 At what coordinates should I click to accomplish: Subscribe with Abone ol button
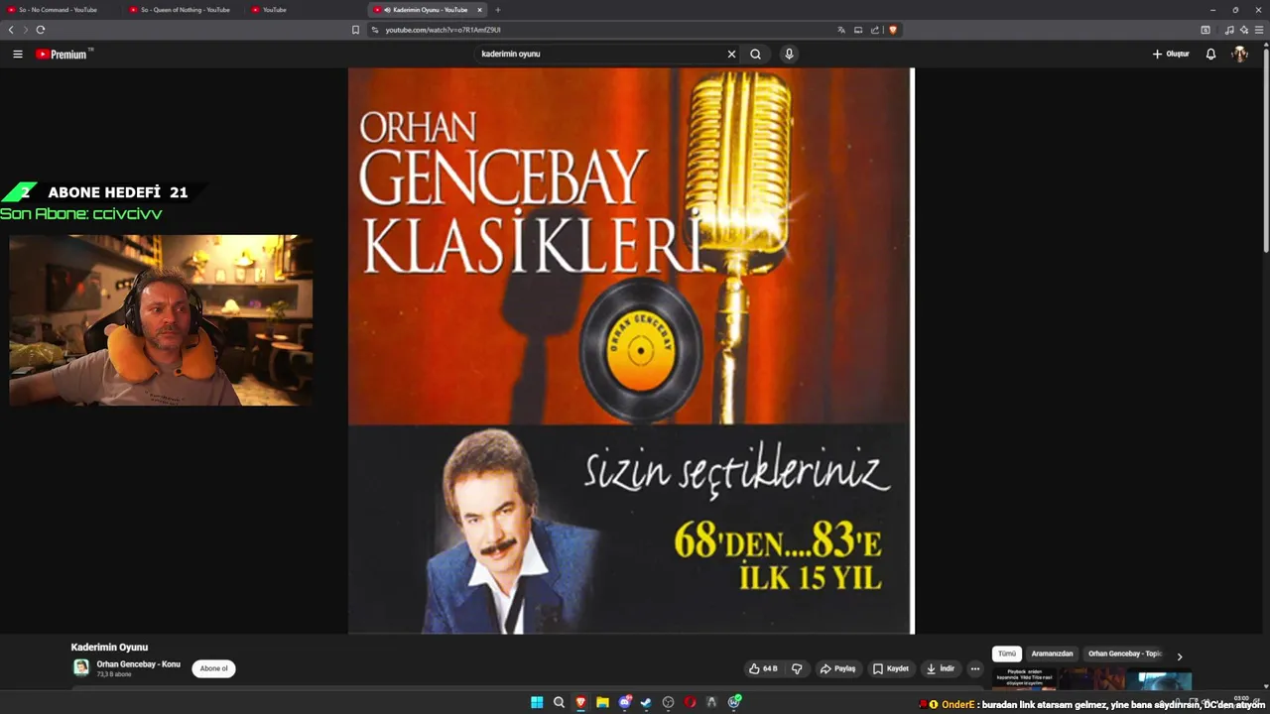coord(213,668)
